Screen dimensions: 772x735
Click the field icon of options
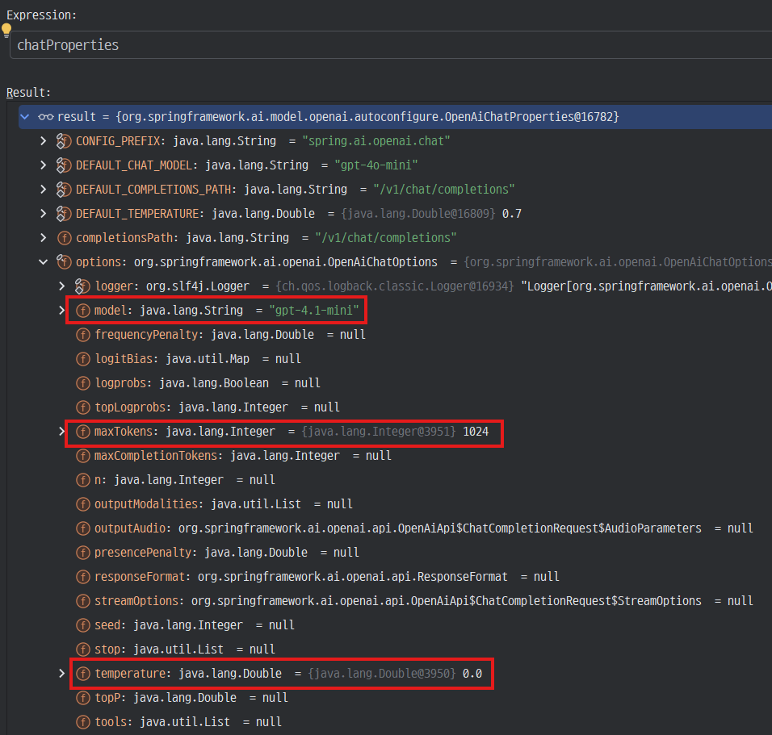[64, 261]
